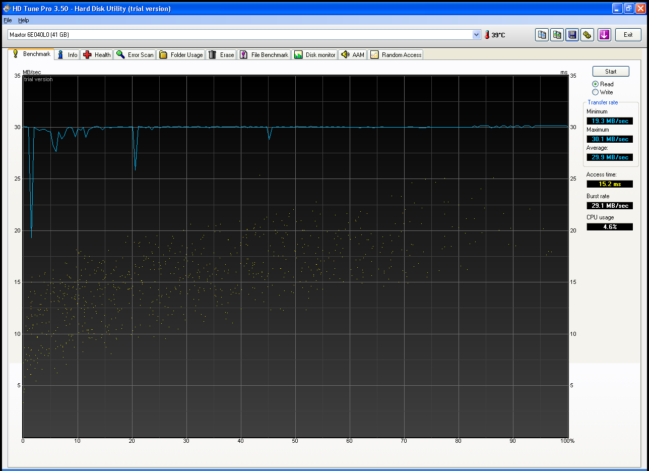Viewport: 649px width, 471px height.
Task: Open the File menu
Action: 8,20
